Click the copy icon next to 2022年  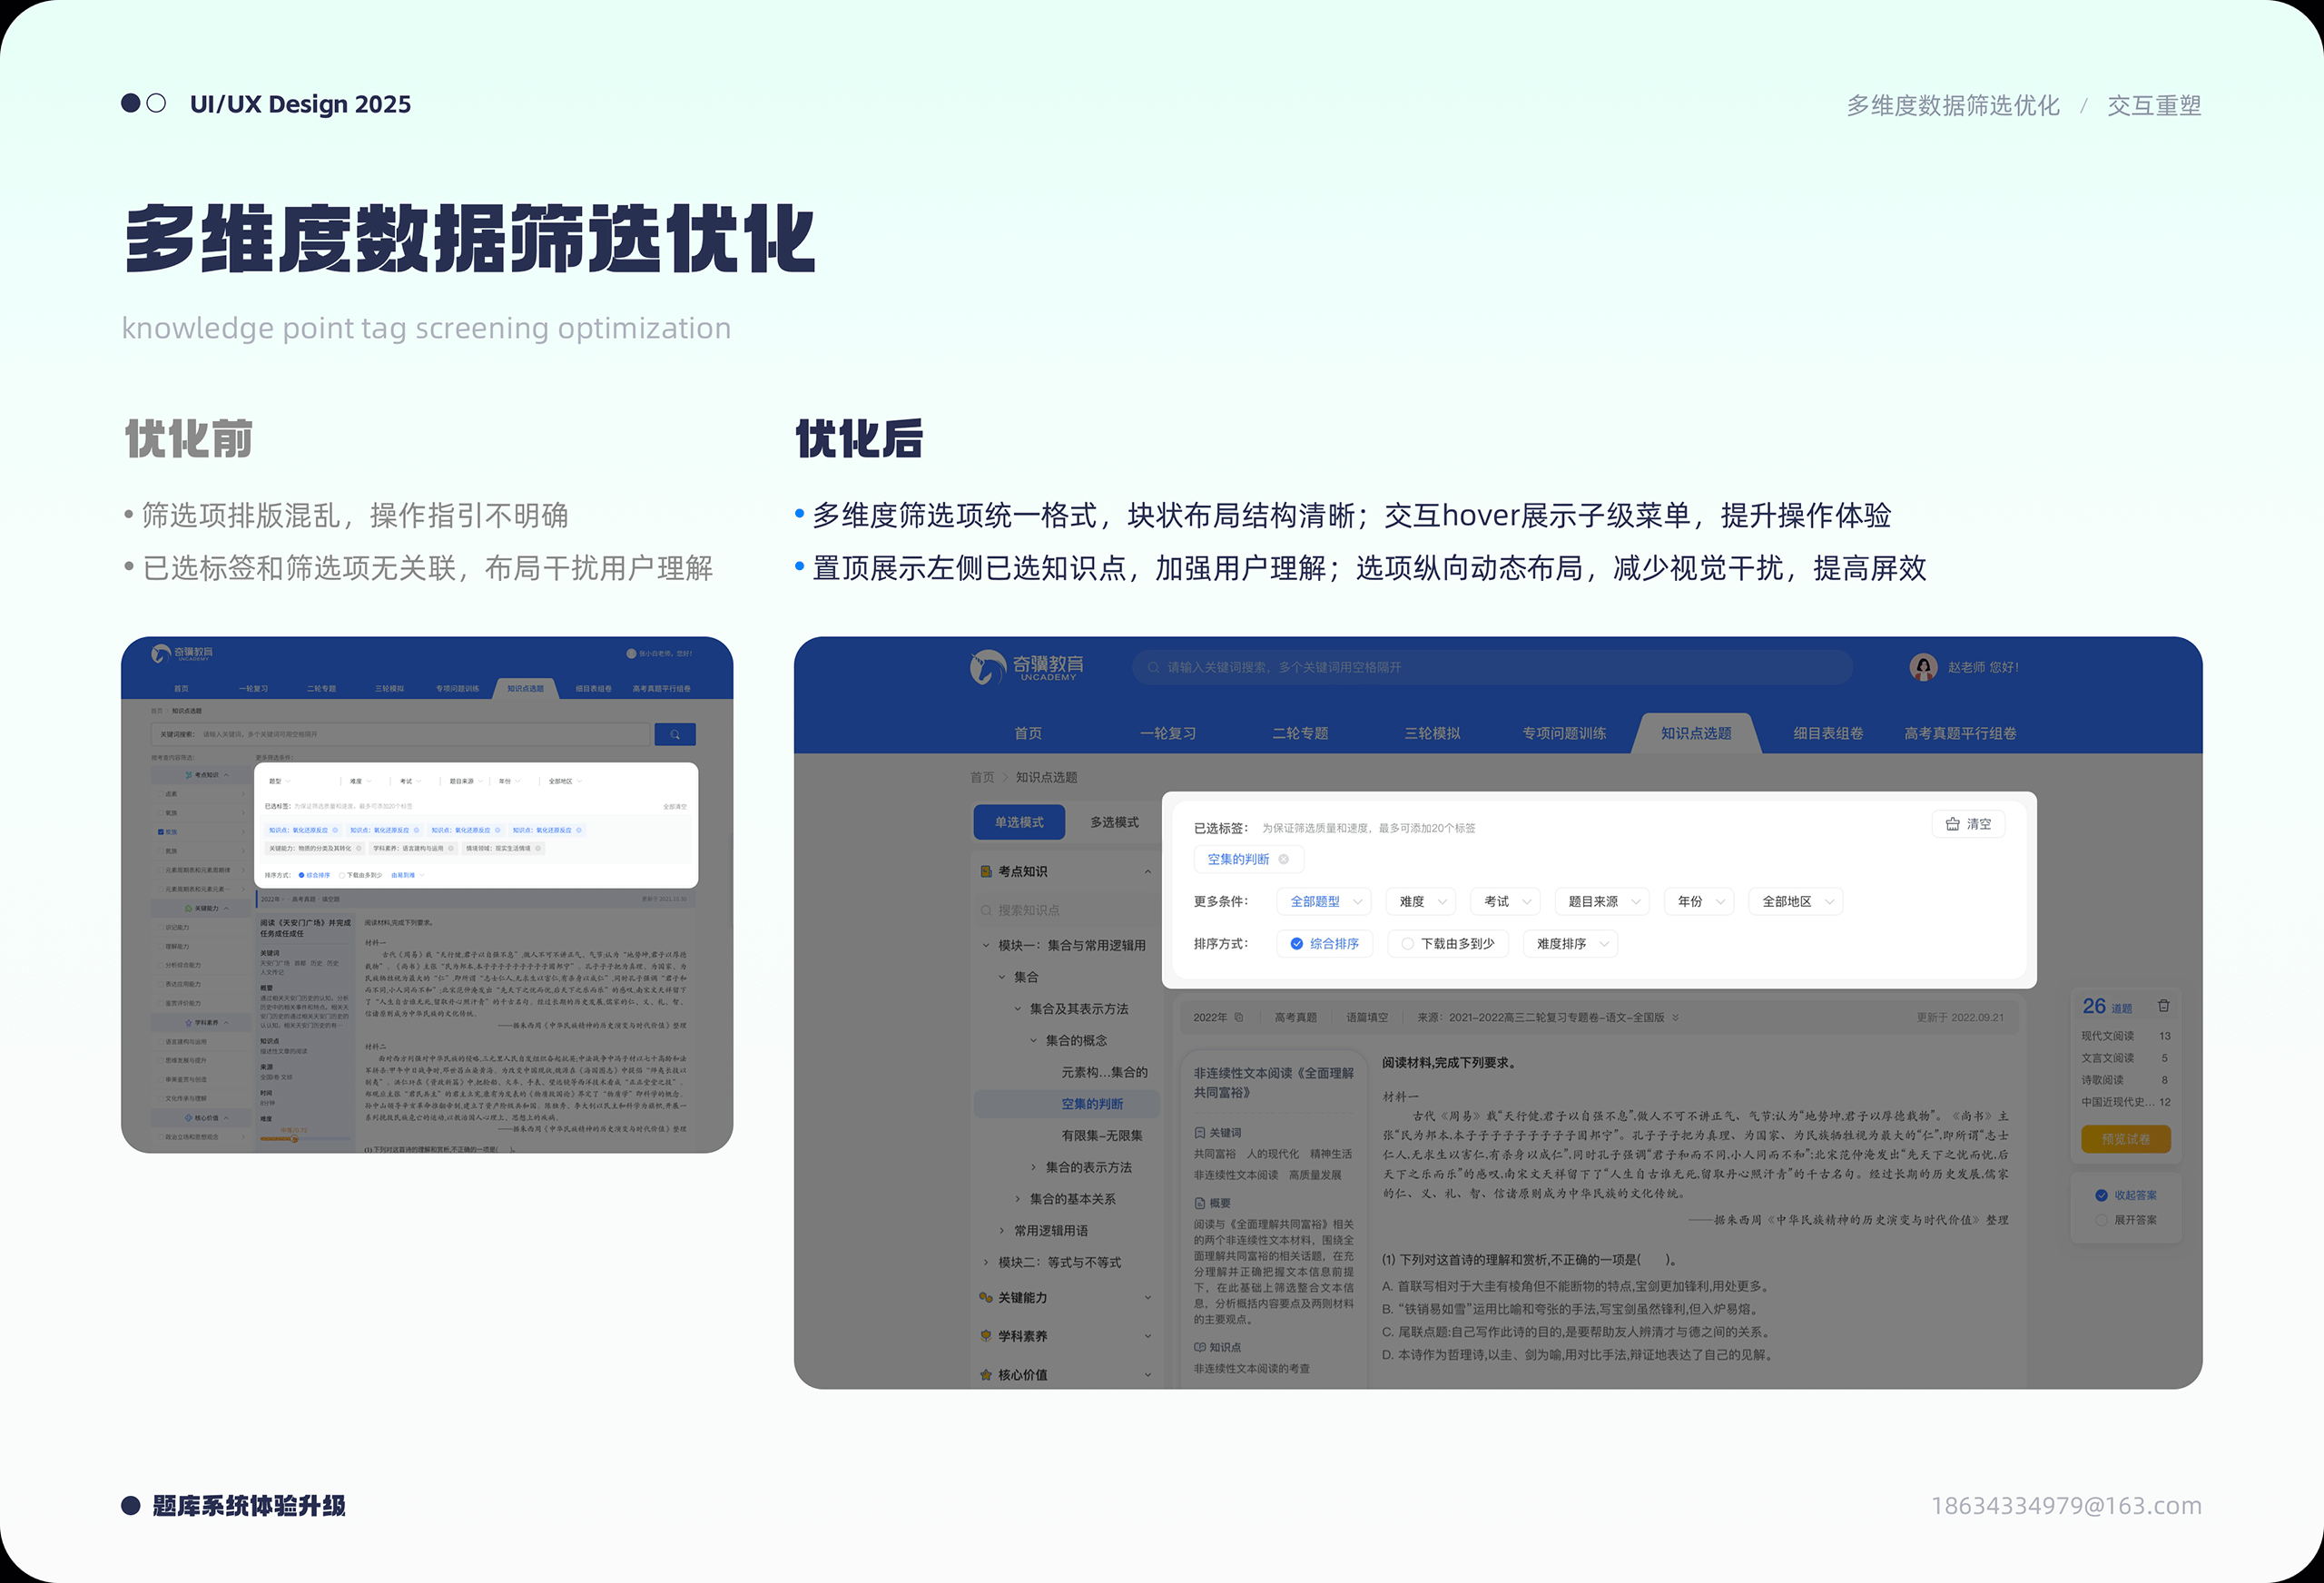coord(1240,1017)
